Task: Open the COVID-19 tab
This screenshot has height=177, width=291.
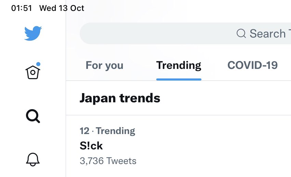Action: 252,65
